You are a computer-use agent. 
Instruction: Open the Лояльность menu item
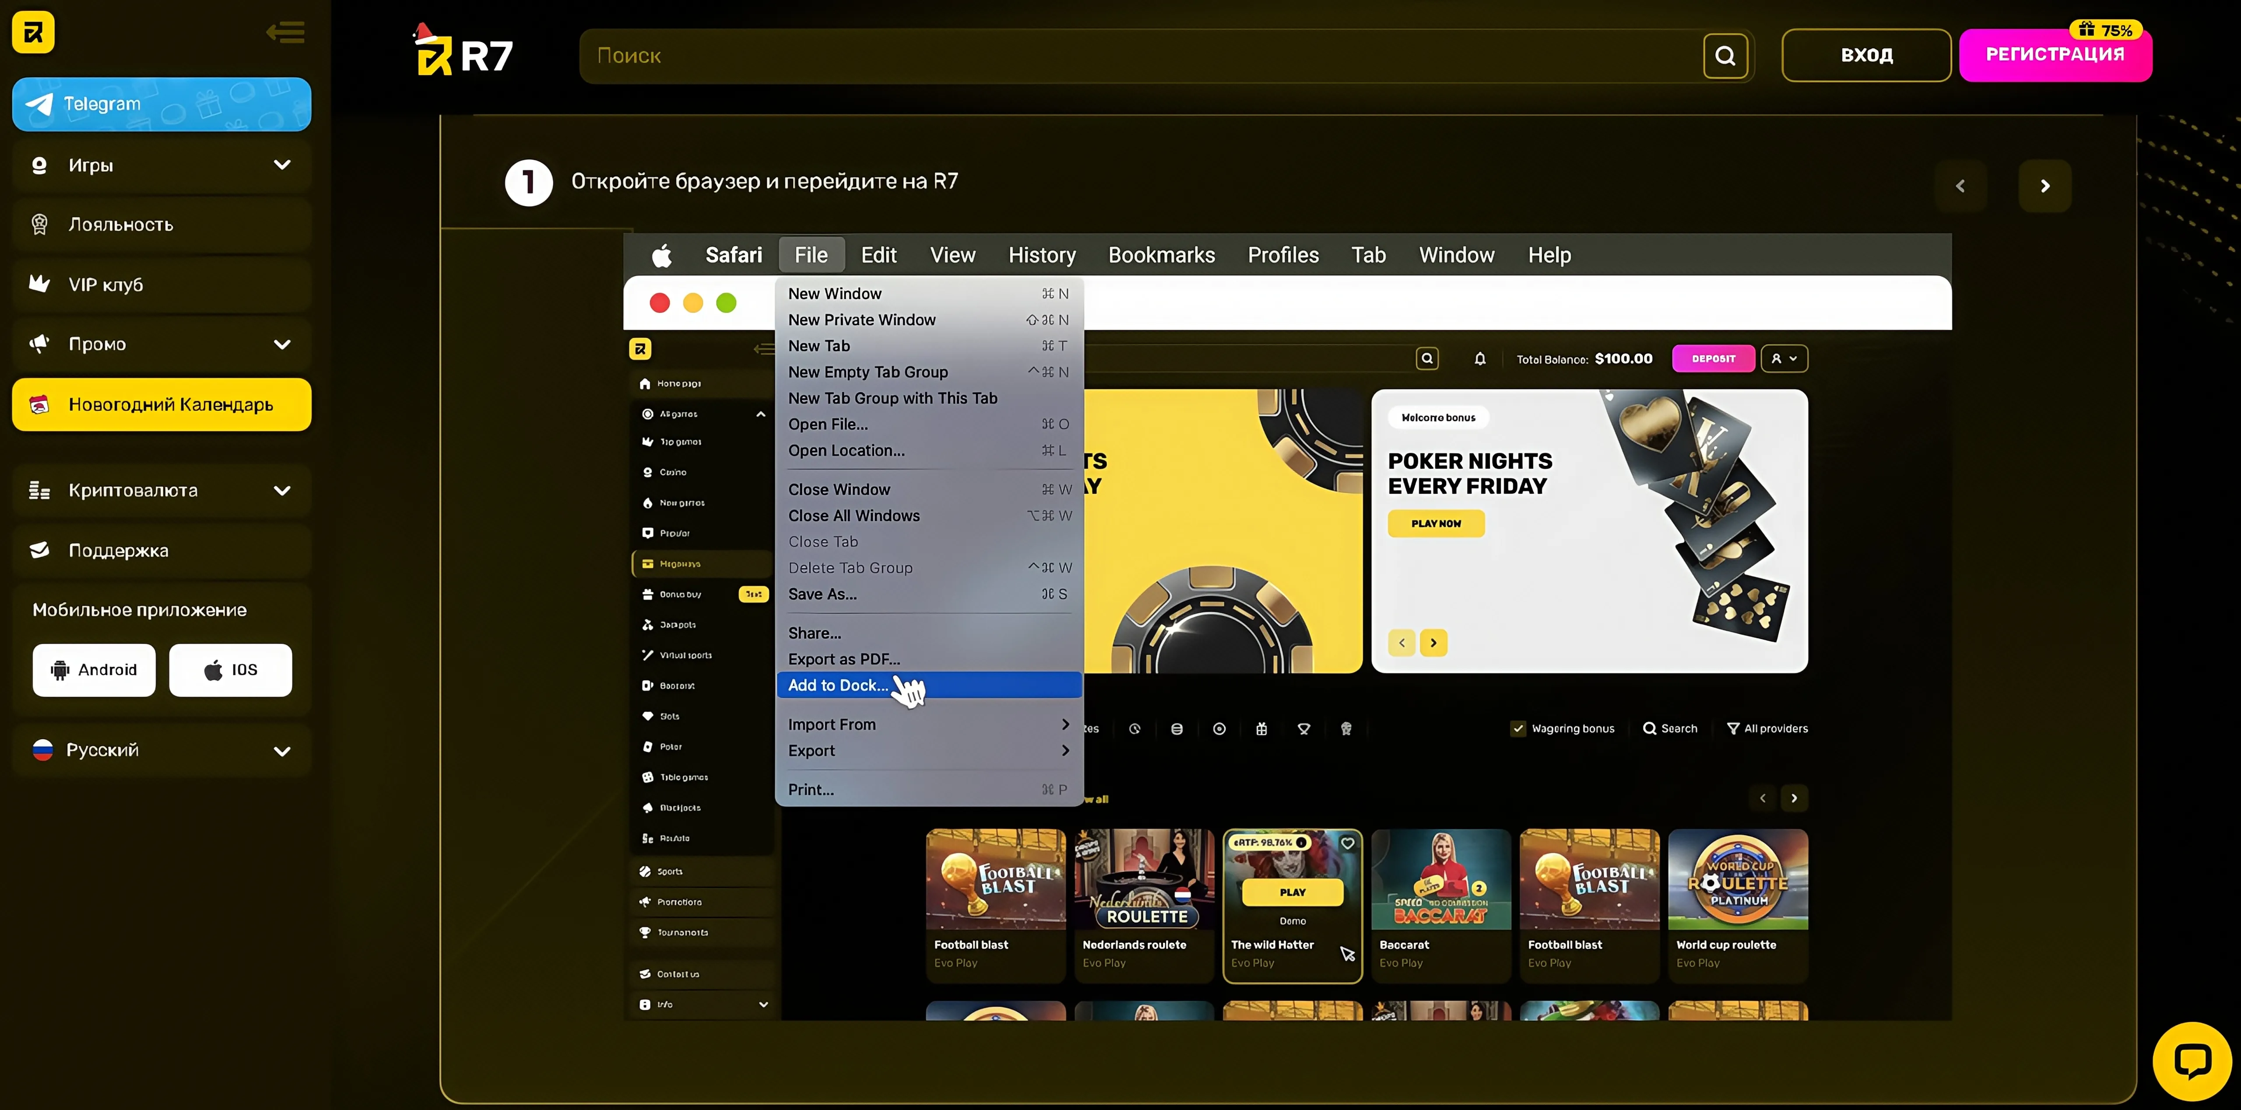tap(162, 225)
